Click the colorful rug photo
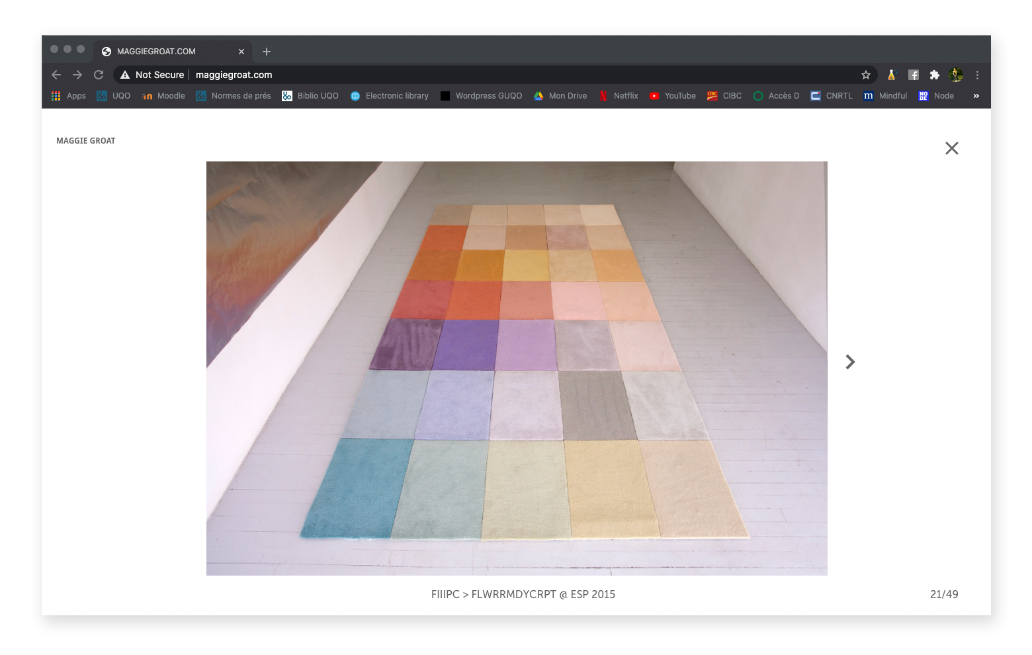The image size is (1032, 655). [x=517, y=368]
